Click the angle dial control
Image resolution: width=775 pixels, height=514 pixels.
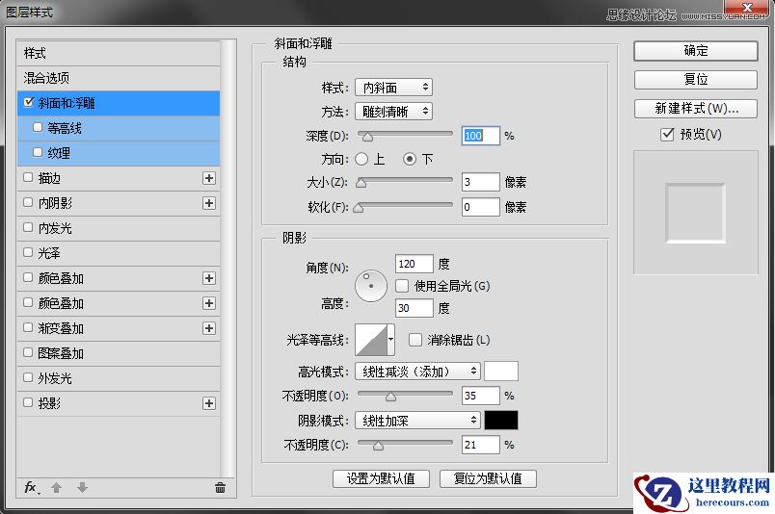click(x=371, y=286)
